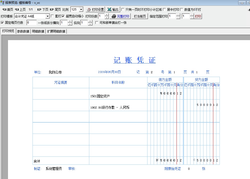Select the 明细数据 tab
250x179 pixels.
point(38,31)
